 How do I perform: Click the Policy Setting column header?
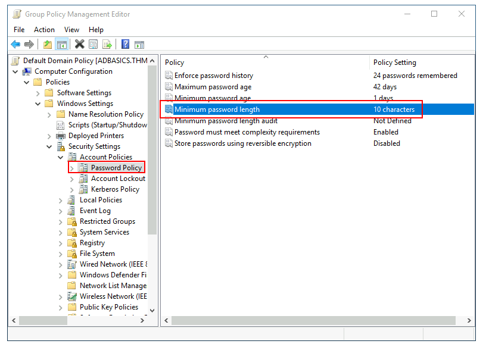tap(394, 62)
